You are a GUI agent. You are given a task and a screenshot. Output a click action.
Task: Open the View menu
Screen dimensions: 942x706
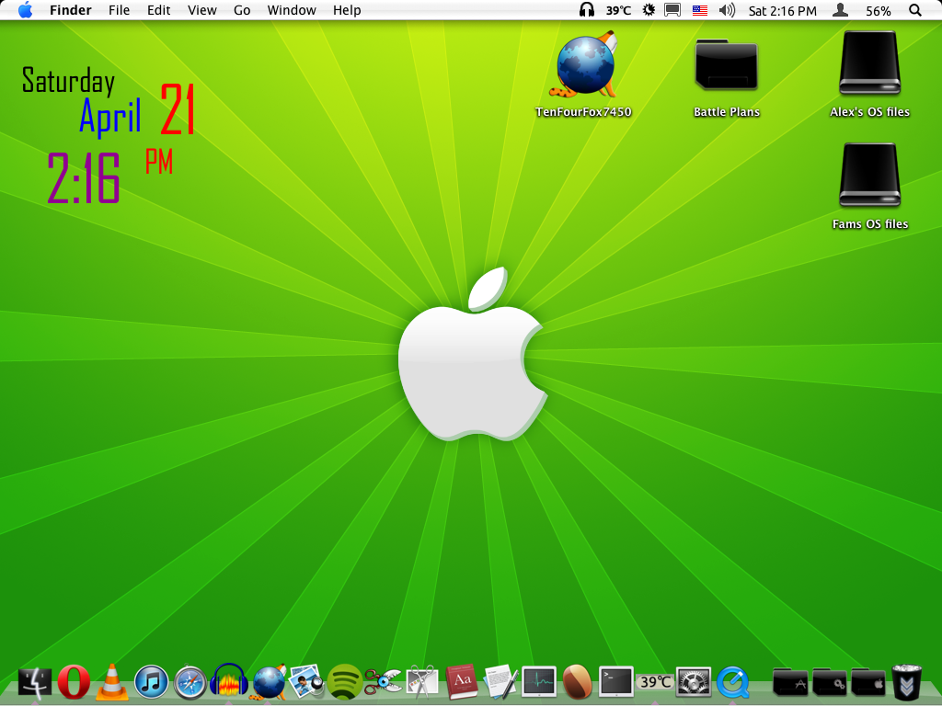pos(201,10)
